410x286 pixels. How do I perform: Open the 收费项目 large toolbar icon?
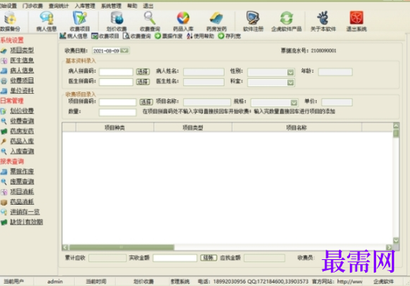tap(80, 21)
